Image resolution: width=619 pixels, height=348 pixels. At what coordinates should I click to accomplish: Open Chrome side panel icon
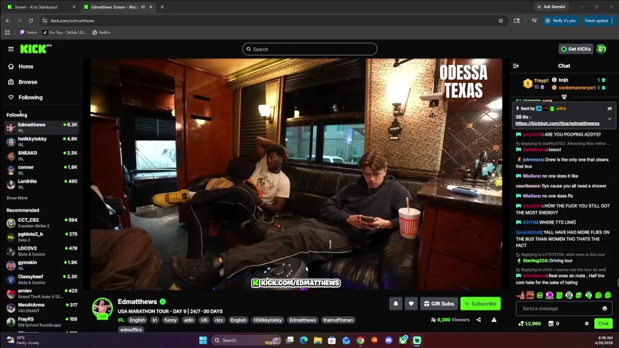pyautogui.click(x=517, y=21)
